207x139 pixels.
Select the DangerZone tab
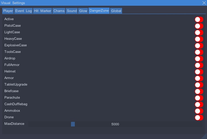tap(99, 11)
